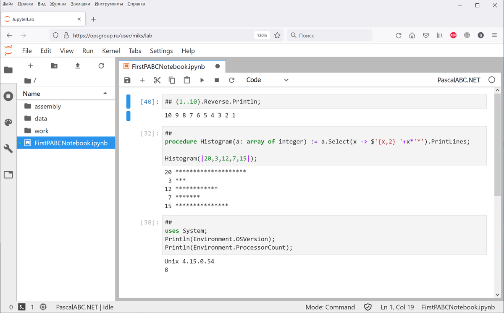
Task: Go to the browser home page
Action: click(412, 36)
